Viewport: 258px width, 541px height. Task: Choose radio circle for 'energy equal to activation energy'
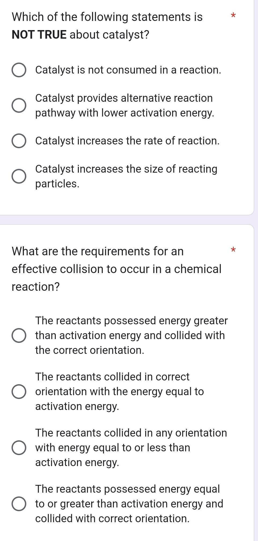19,392
